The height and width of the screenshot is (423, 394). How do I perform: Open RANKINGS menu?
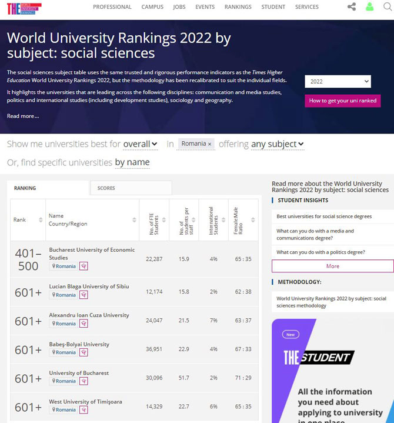[238, 7]
